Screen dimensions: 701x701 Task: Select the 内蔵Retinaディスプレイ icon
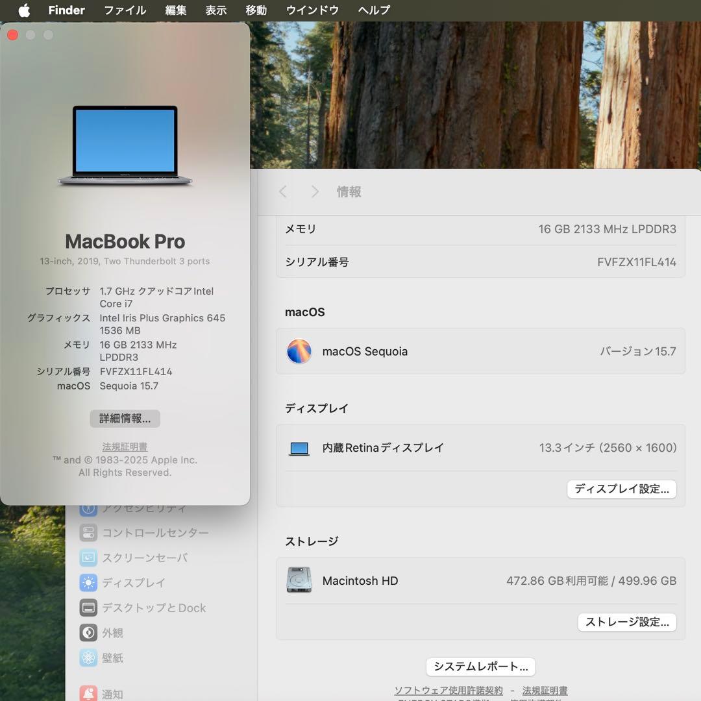click(299, 448)
